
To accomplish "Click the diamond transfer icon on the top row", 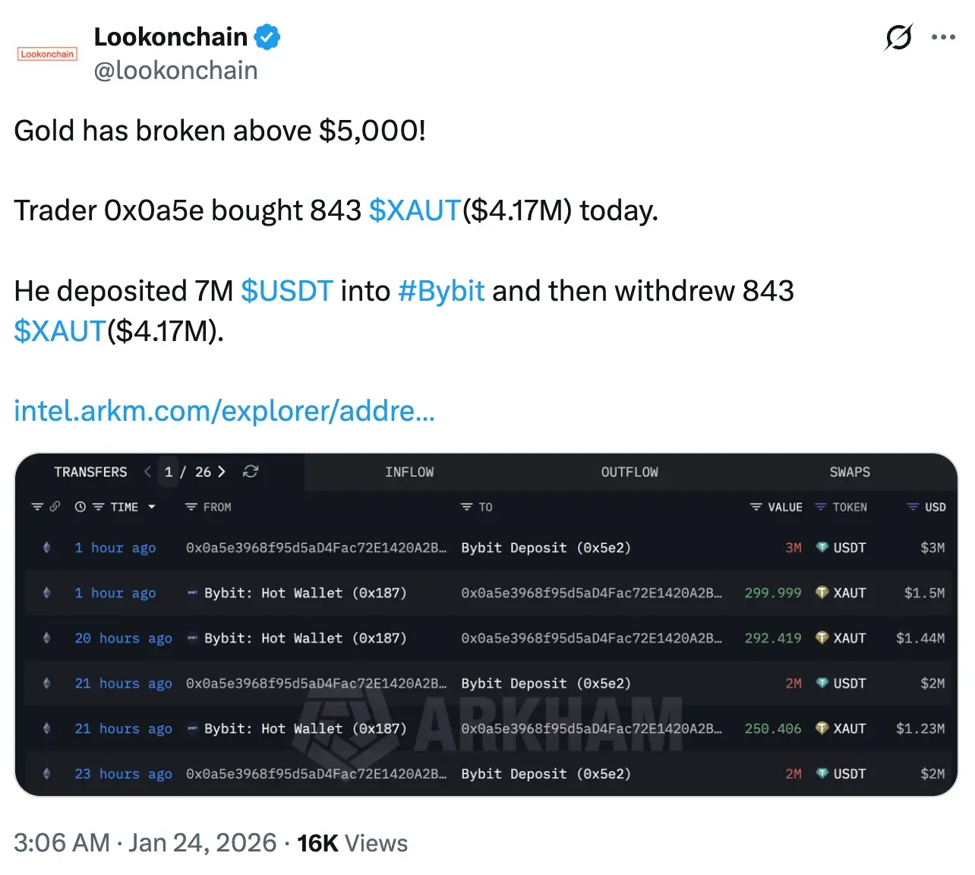I will pyautogui.click(x=47, y=548).
